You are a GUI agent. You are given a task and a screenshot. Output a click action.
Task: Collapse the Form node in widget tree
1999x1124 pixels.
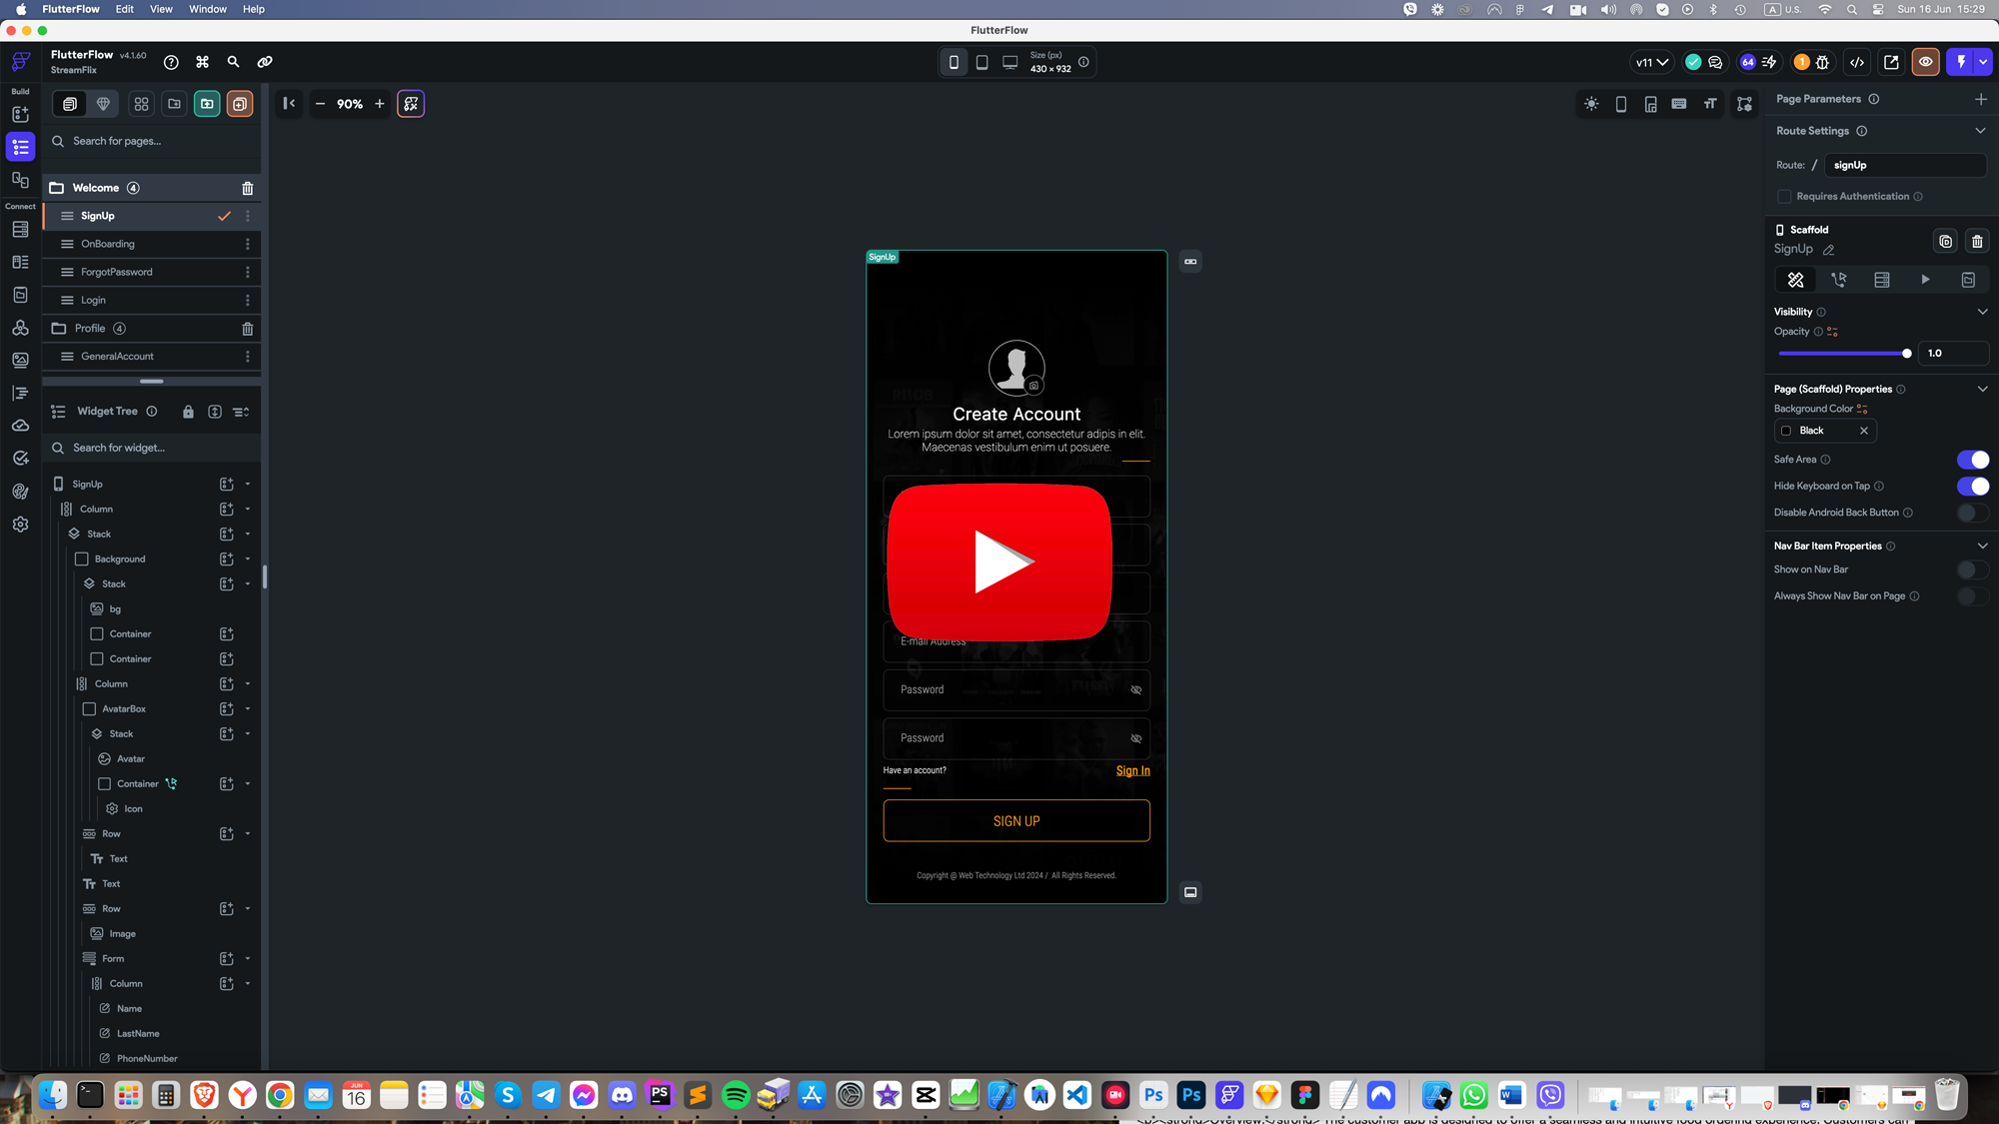point(248,959)
